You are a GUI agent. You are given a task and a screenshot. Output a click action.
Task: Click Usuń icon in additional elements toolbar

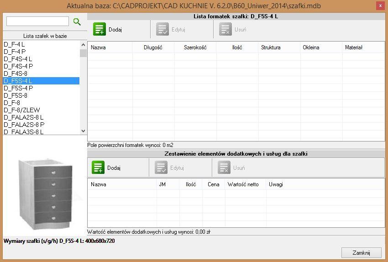(x=224, y=168)
